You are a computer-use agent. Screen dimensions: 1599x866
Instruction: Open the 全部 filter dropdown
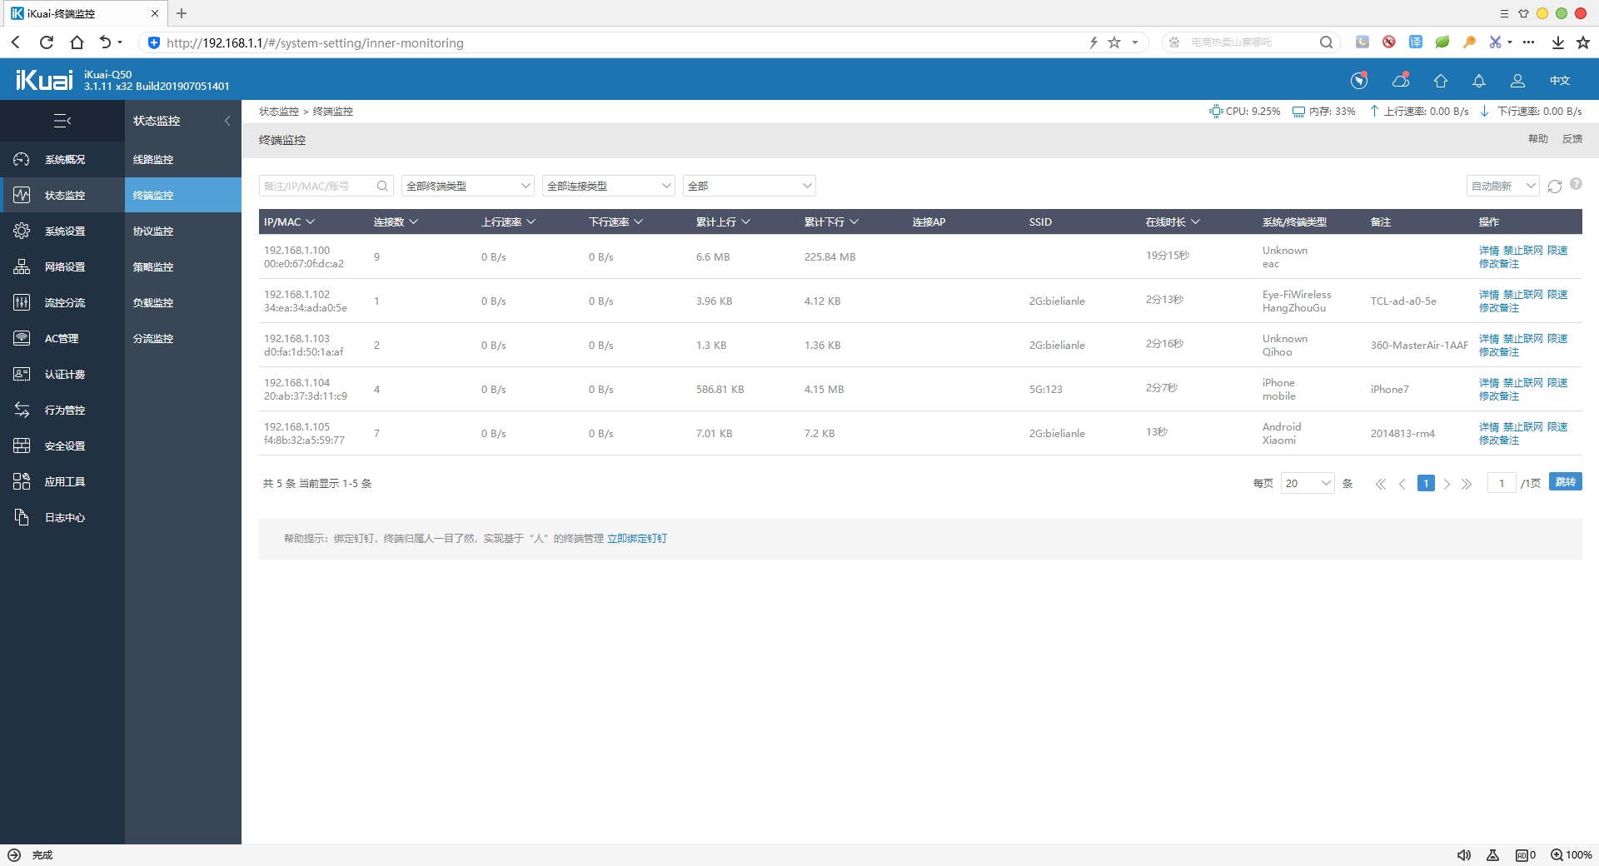[749, 186]
